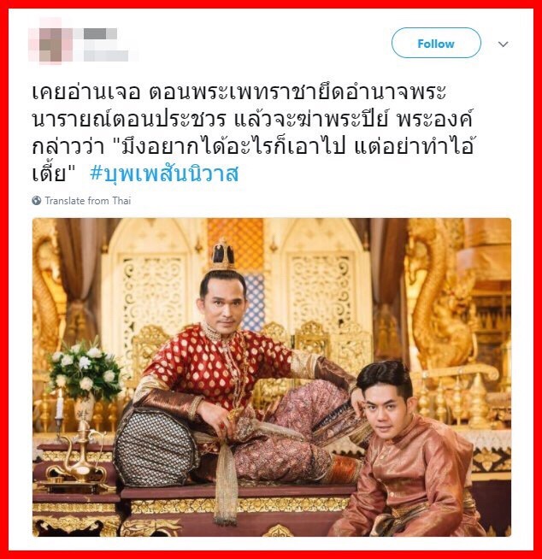Click the first line of Thai tweet text
The height and width of the screenshot is (559, 542).
[x=239, y=92]
